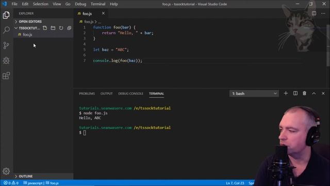This screenshot has width=330, height=186.
Task: Click the New File icon in explorer
Action: [x=45, y=28]
